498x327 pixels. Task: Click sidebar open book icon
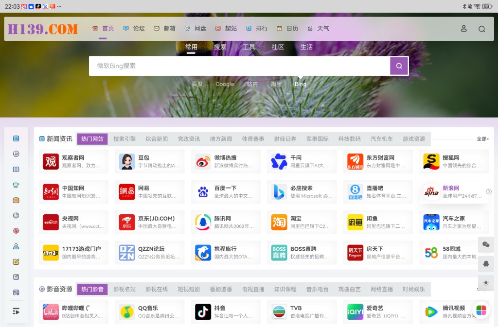tap(16, 169)
